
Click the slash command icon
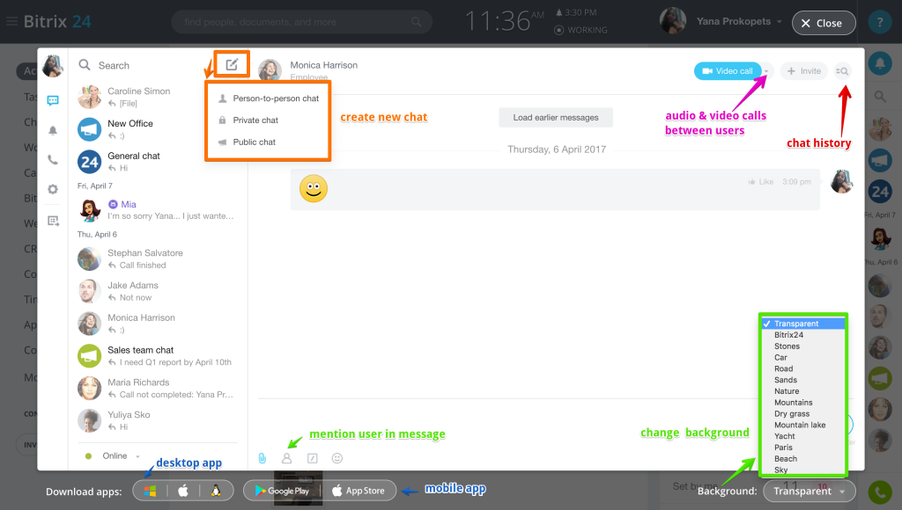313,458
